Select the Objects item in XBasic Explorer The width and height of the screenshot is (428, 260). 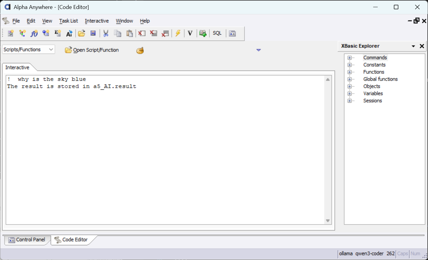click(372, 86)
